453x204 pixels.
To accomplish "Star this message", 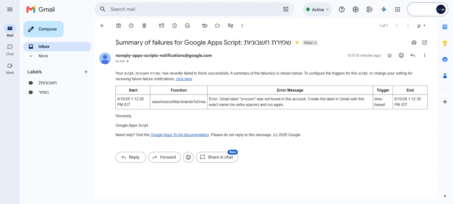I will pos(389,55).
